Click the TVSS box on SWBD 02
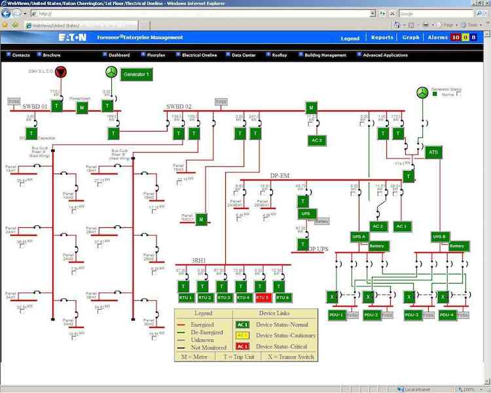 click(221, 102)
